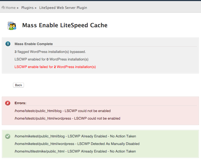The height and width of the screenshot is (159, 201).
Task: Select the multitestmike public_html Already Enabled line
Action: (x=75, y=151)
